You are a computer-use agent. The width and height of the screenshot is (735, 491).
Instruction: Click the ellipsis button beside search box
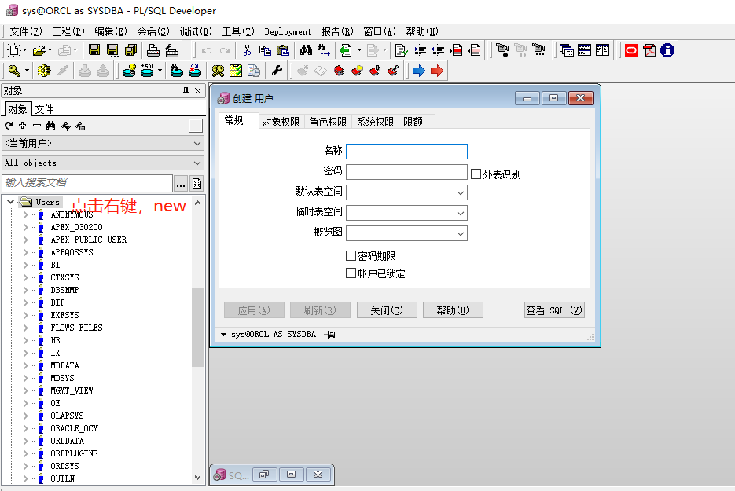(181, 183)
